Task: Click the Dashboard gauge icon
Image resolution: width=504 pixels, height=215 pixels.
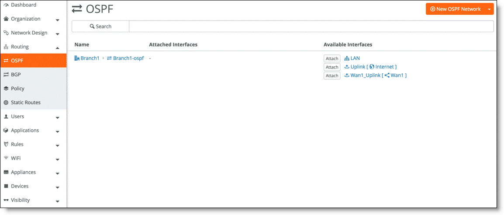Action: (x=6, y=5)
